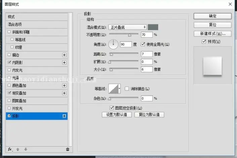Click the 不透明度 value field
This screenshot has width=237, height=158.
pyautogui.click(x=147, y=35)
